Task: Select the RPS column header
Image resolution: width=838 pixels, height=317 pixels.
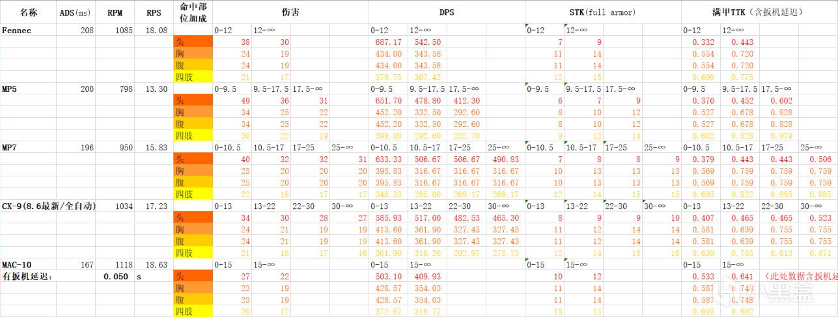Action: (154, 12)
